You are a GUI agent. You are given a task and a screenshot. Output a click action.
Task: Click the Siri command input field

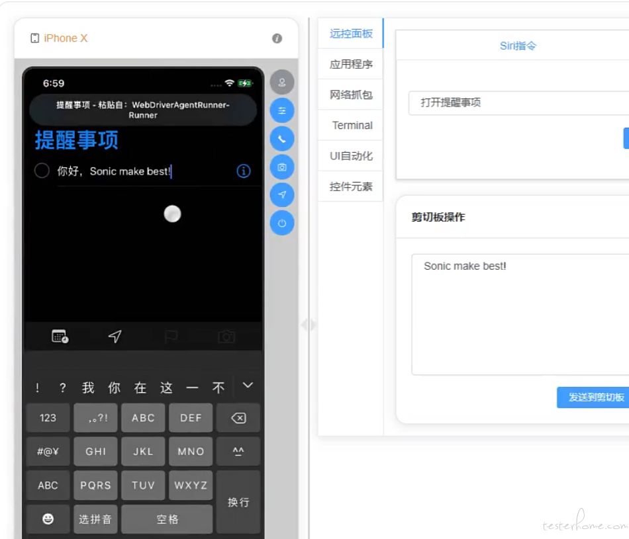click(518, 103)
